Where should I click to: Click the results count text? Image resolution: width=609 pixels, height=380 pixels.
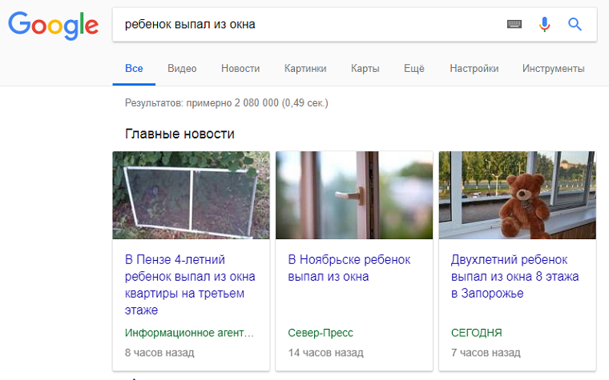pos(227,103)
